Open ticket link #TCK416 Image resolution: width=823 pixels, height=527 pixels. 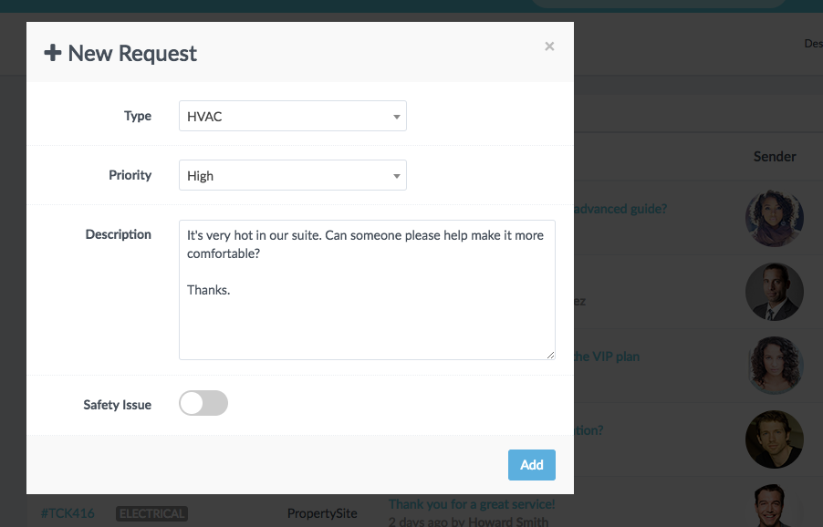68,513
